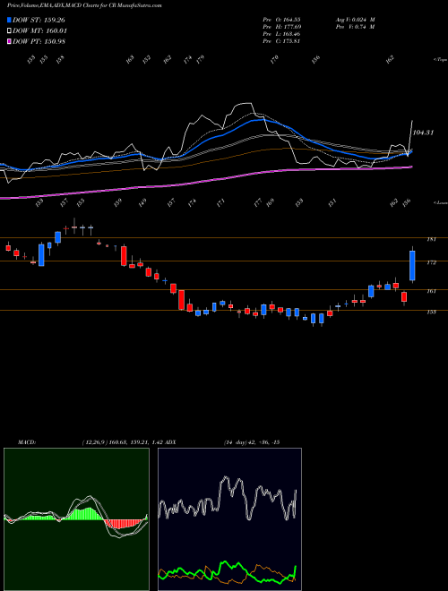The width and height of the screenshot is (448, 591).
Task: Open the green MACD histogram panel
Action: tap(76, 519)
